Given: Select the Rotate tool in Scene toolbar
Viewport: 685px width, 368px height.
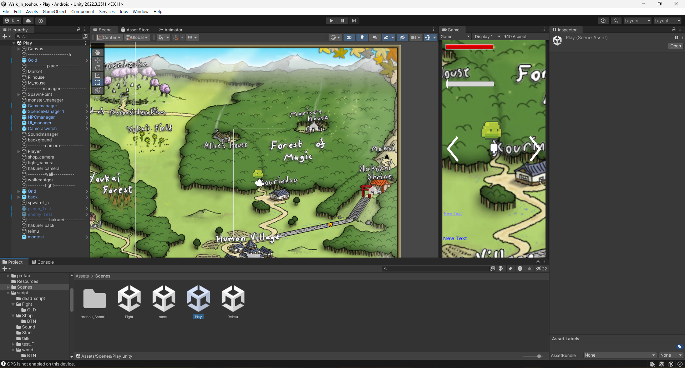Looking at the screenshot, I should click(x=98, y=68).
